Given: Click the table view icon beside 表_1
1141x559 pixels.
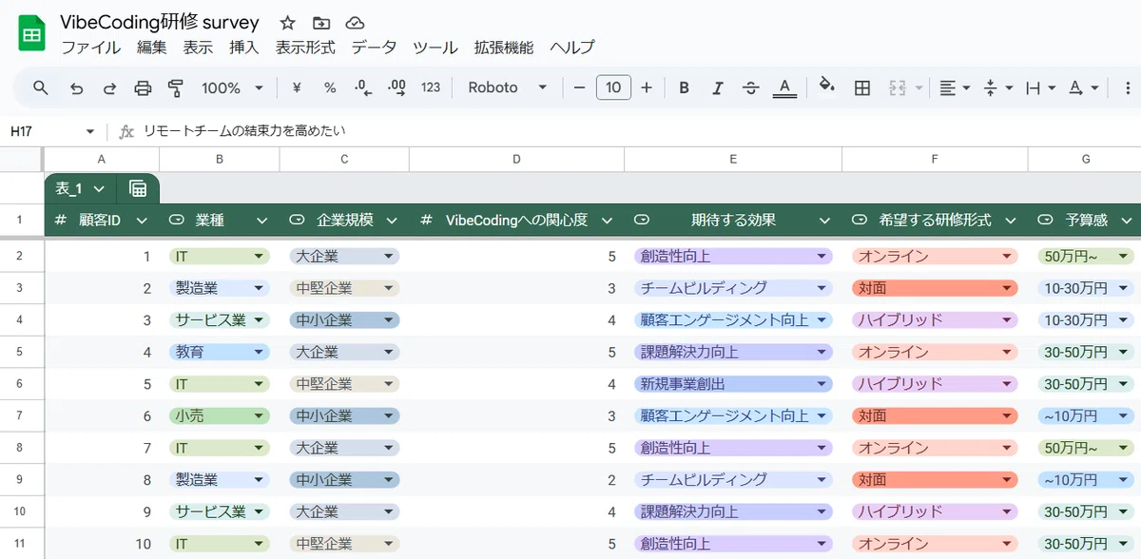Looking at the screenshot, I should [x=138, y=188].
